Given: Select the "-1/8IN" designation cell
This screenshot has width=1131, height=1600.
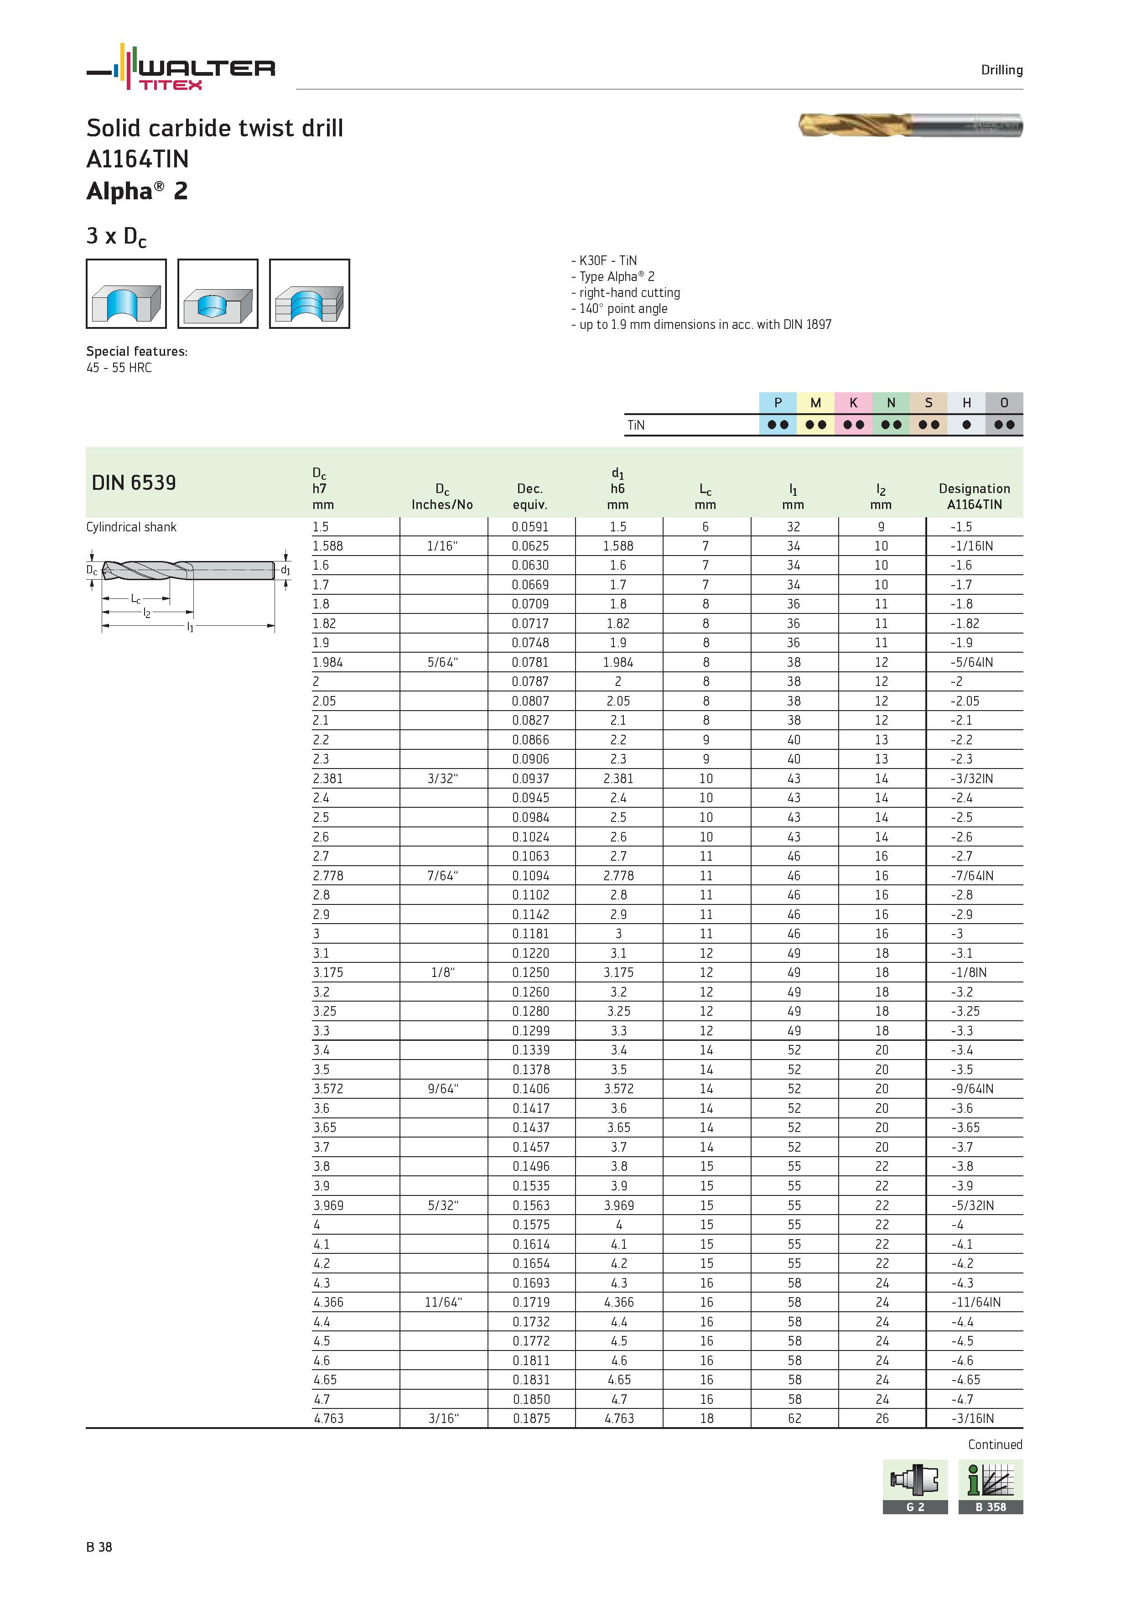Looking at the screenshot, I should (x=969, y=973).
